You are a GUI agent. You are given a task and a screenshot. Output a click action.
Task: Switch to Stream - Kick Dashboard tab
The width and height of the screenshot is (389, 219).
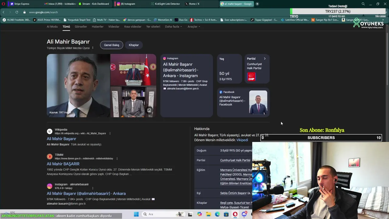(95, 4)
